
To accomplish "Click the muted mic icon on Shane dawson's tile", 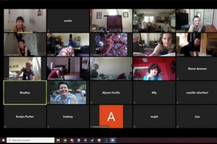I will 178,79.
